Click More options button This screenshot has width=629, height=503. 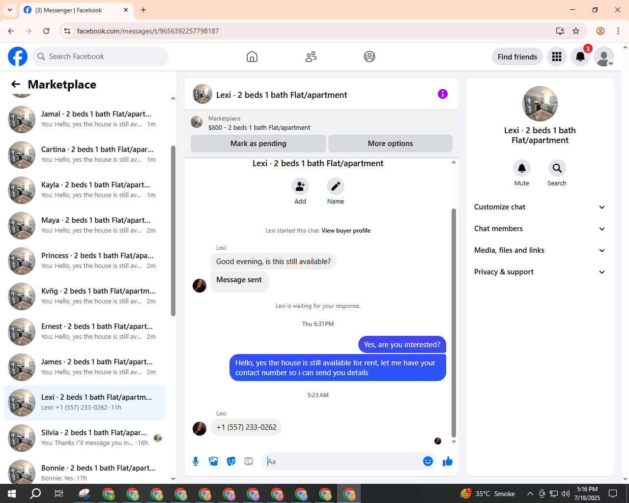click(x=390, y=144)
